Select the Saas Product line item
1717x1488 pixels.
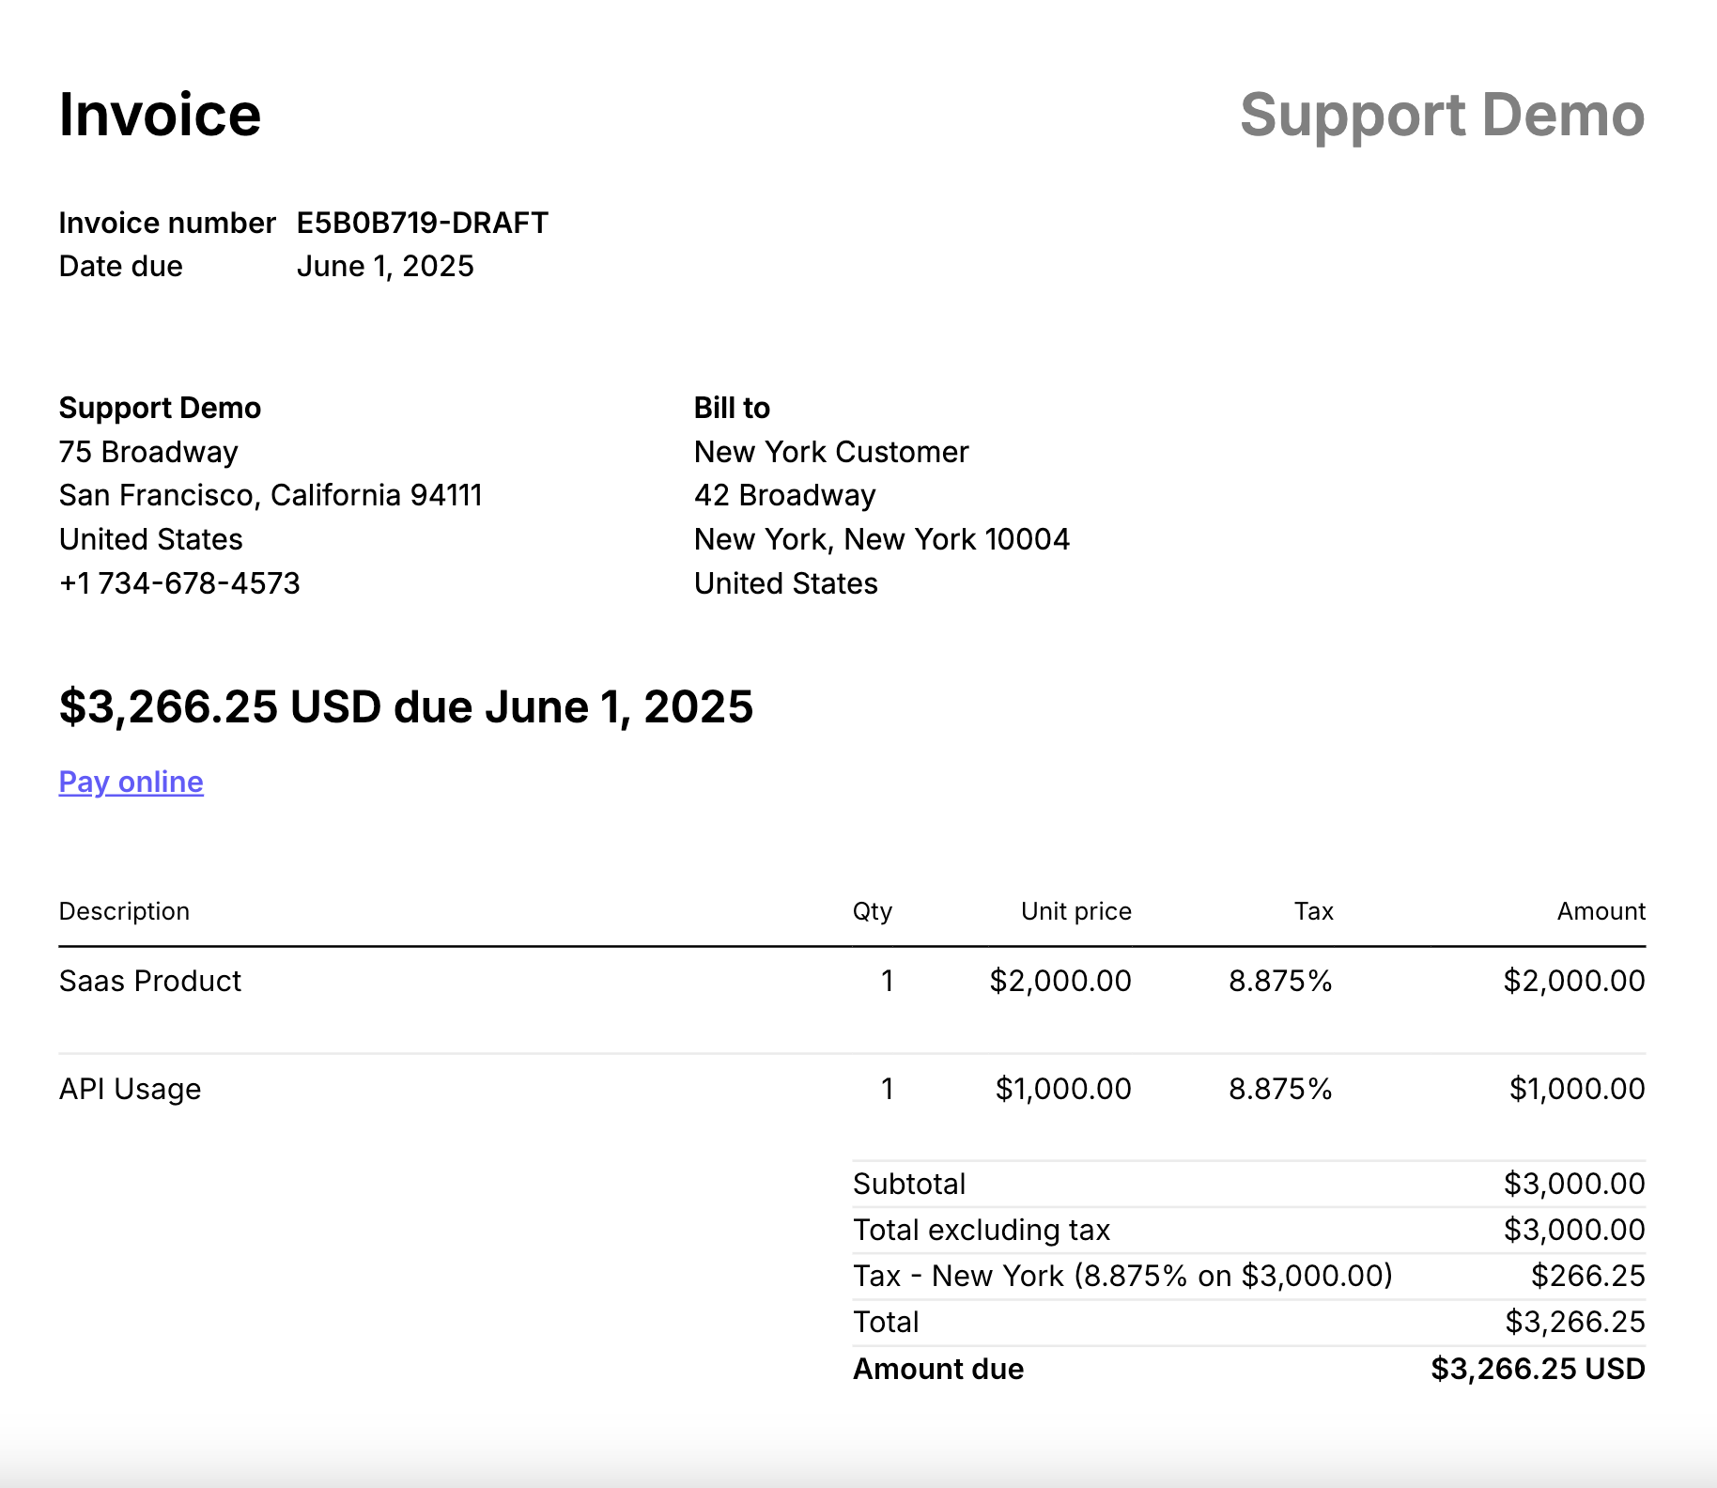coord(150,981)
